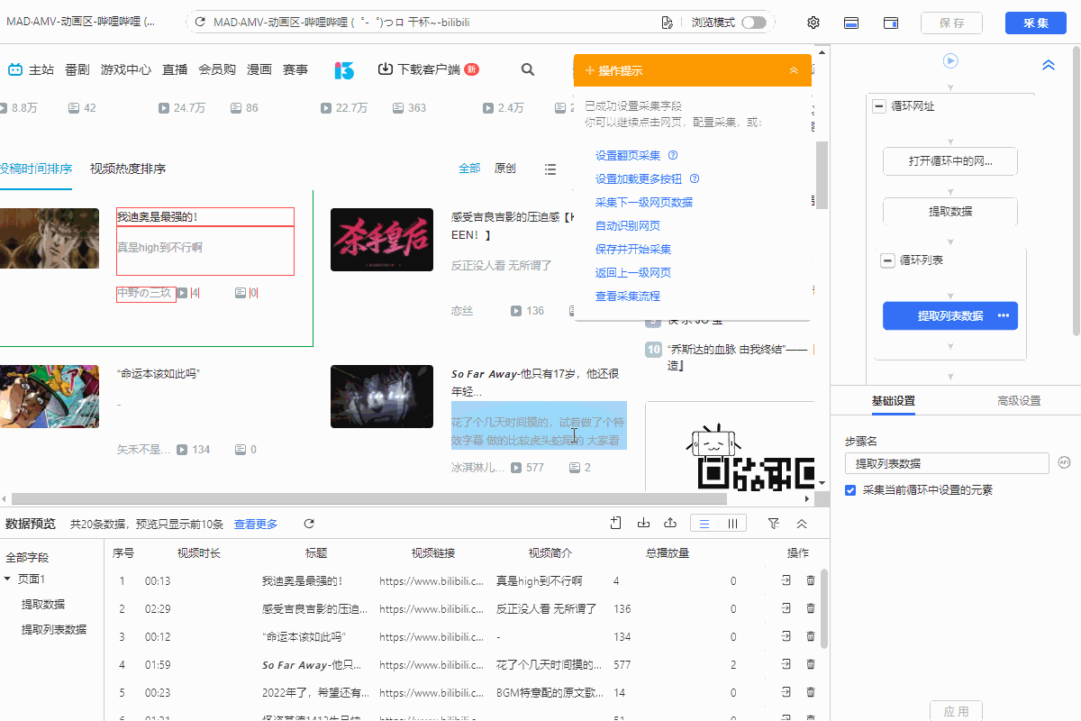Screen dimensions: 1081x721
Task: Click the 查看更多 link
Action: pos(256,524)
